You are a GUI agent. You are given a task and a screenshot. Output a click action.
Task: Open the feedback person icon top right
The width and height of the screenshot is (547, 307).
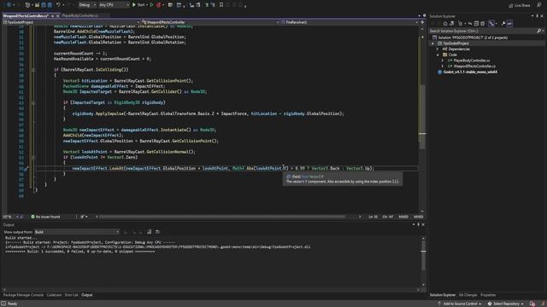click(x=539, y=5)
